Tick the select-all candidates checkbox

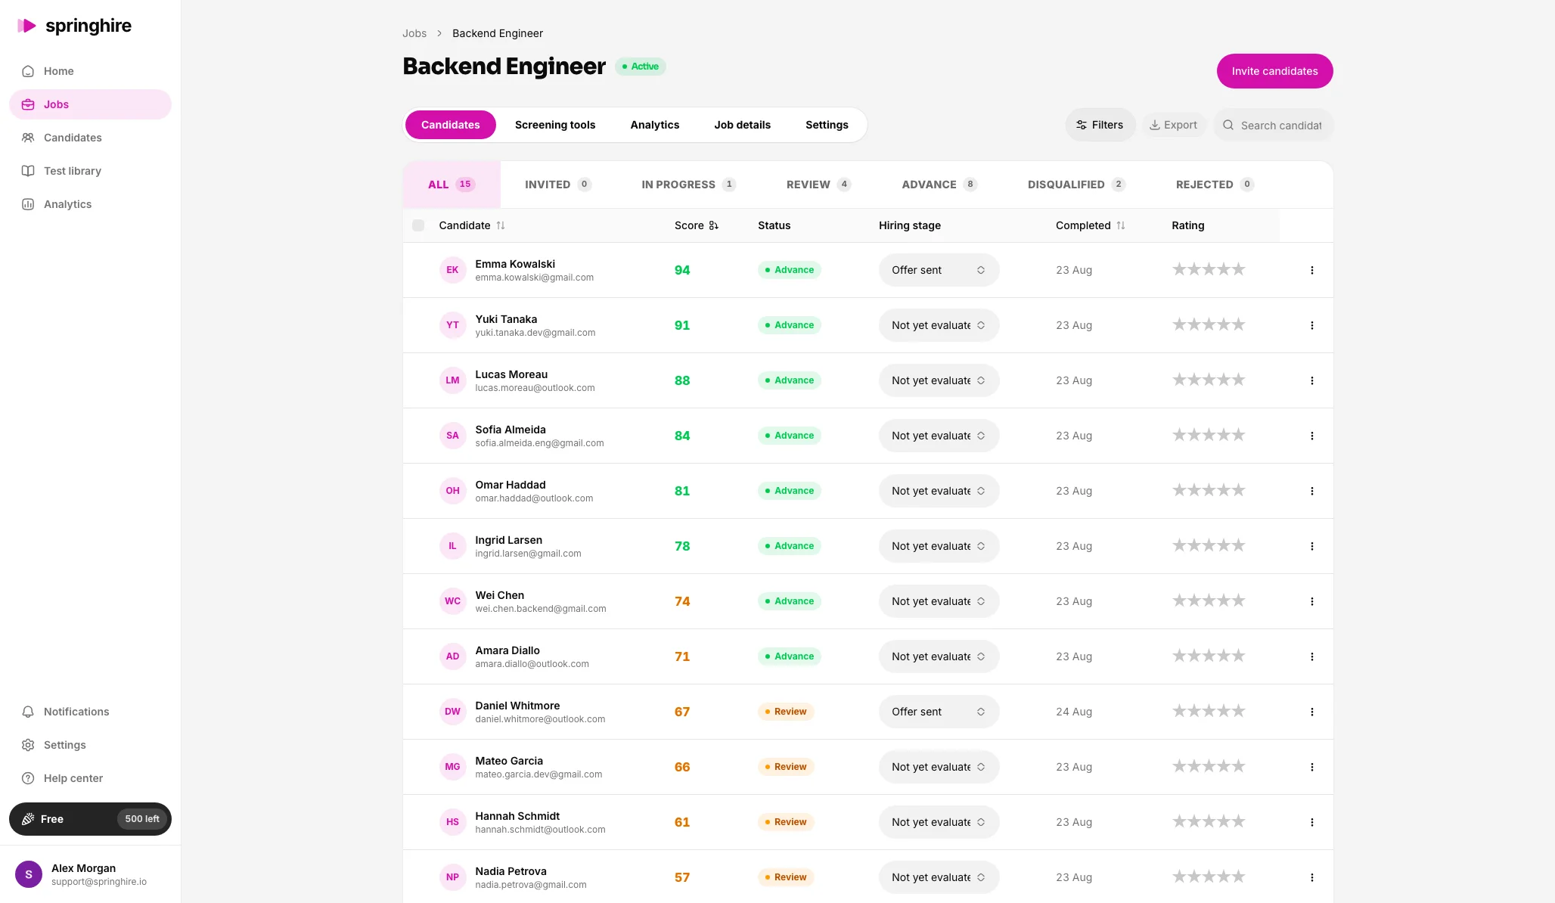(418, 225)
